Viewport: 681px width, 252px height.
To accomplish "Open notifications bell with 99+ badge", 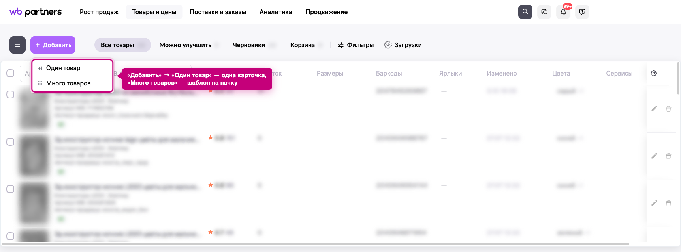I will [563, 12].
